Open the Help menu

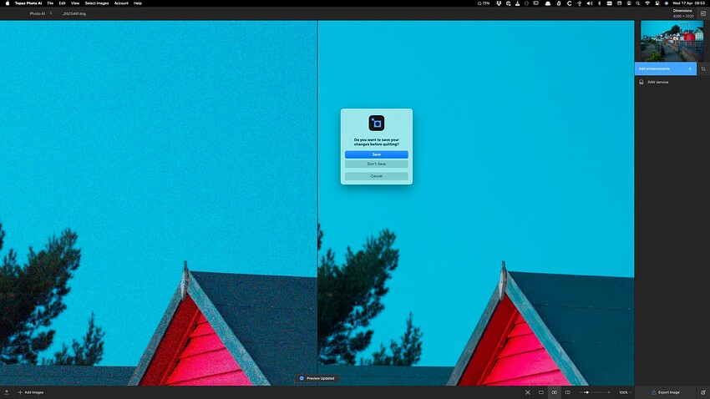pos(138,3)
